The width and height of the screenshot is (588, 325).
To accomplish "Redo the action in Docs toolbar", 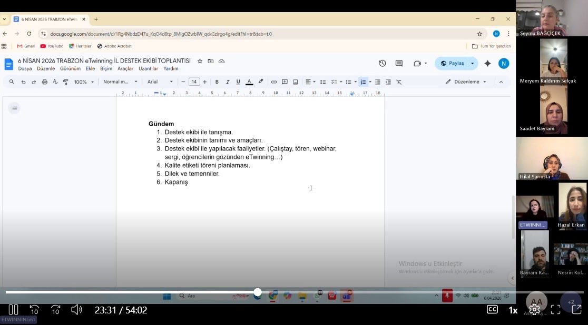I will point(34,82).
